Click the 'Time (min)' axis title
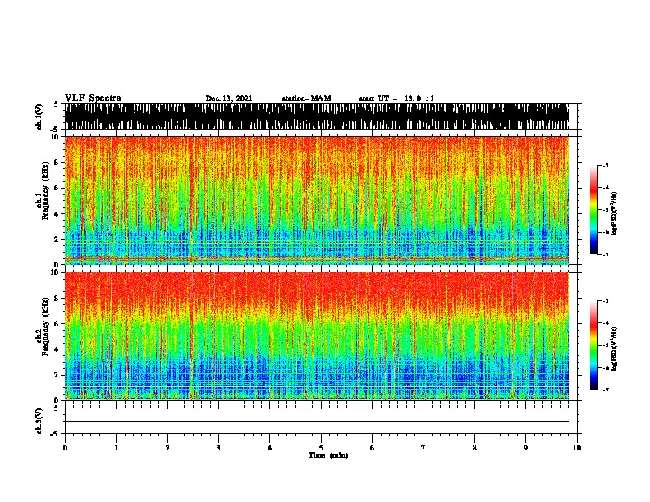 pyautogui.click(x=328, y=455)
